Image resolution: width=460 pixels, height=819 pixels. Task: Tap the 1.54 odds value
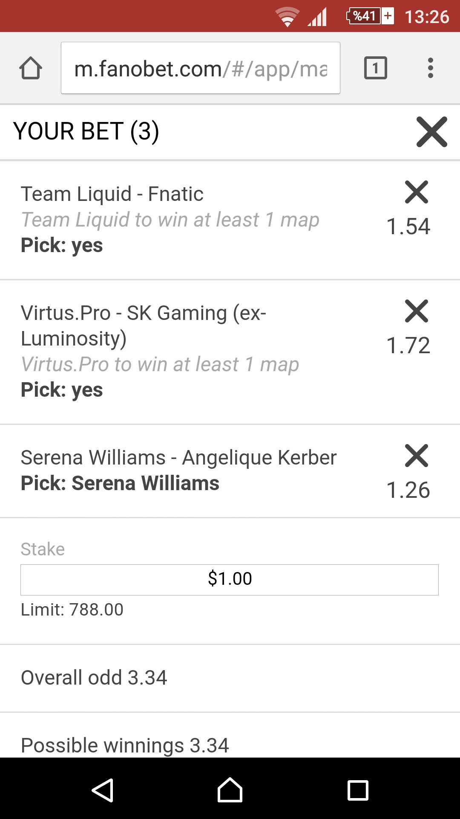[x=408, y=226]
